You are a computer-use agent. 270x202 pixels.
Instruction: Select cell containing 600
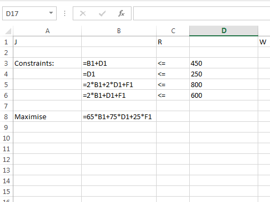click(x=224, y=95)
